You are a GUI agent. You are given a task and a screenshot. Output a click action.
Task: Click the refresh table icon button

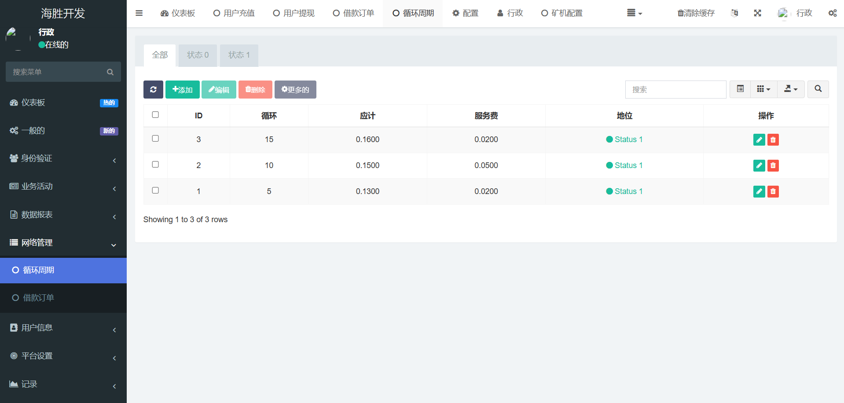pyautogui.click(x=153, y=89)
